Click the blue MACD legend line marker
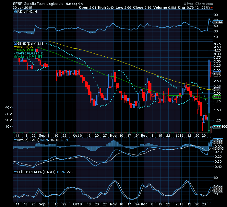227x207 pixels. click(x=15, y=140)
